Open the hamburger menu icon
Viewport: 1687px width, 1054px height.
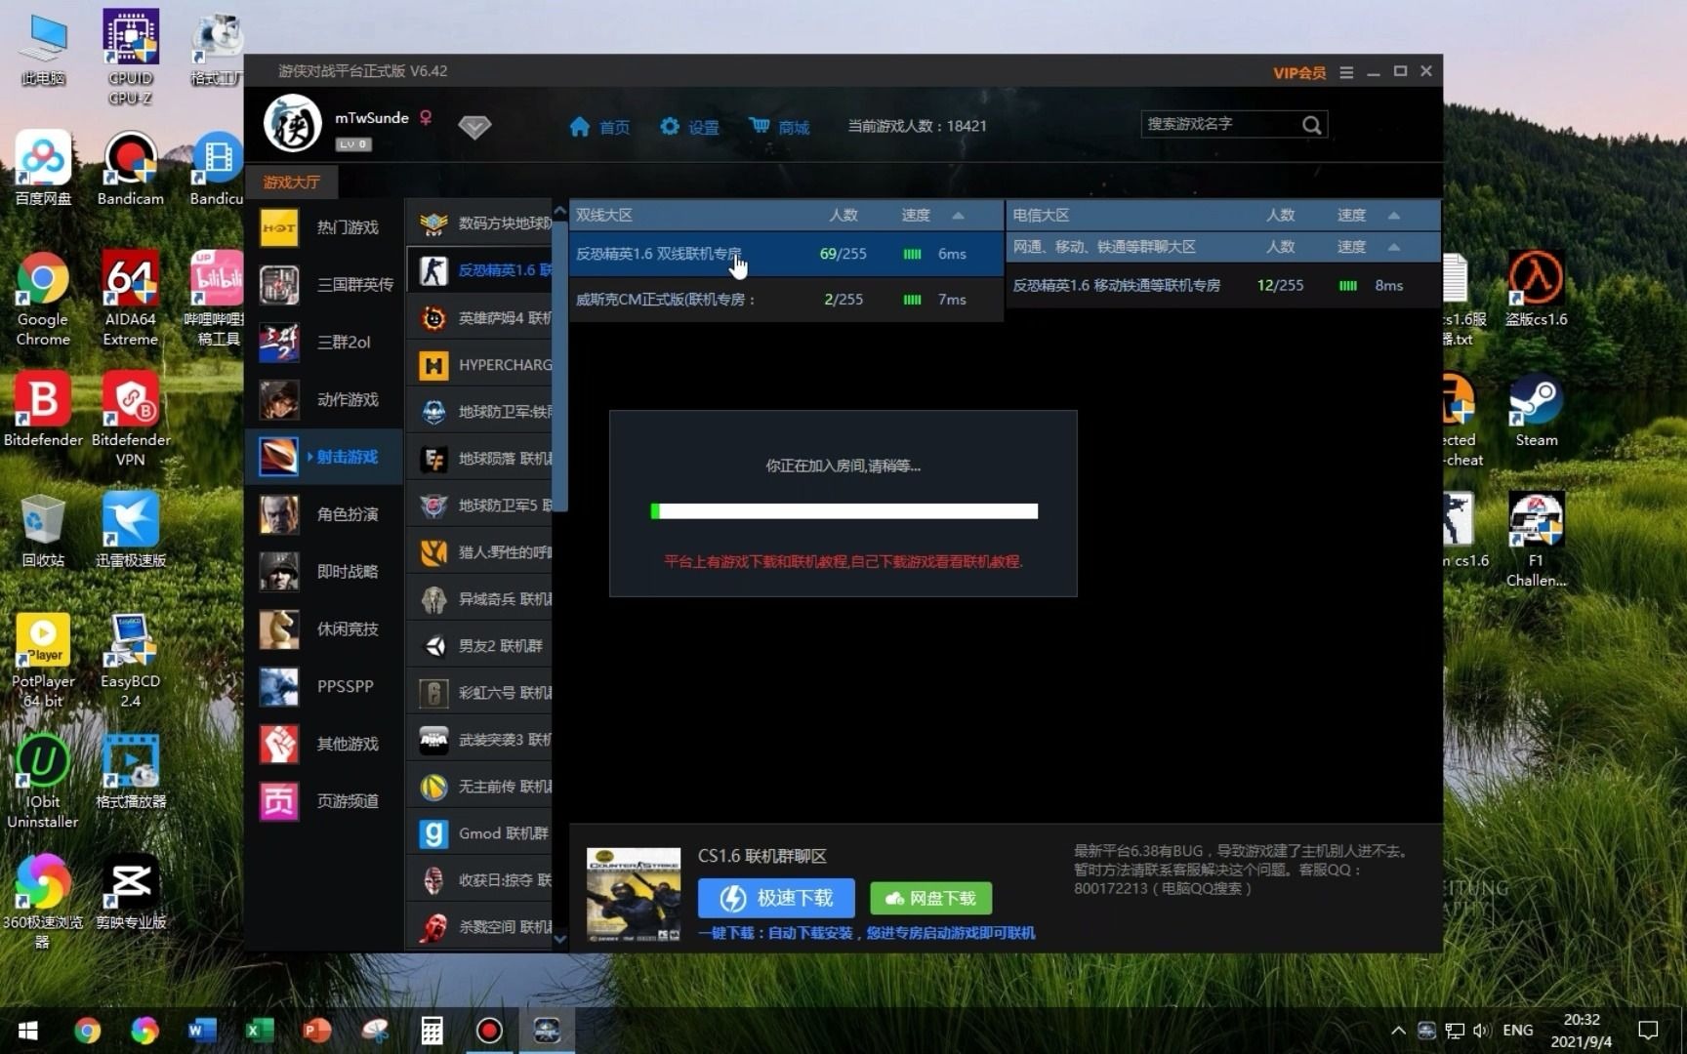1346,72
